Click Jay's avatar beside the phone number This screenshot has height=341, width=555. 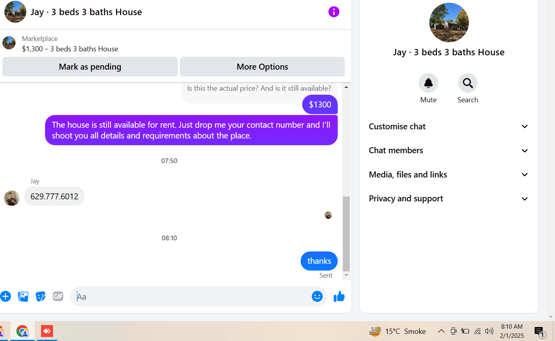pyautogui.click(x=12, y=198)
